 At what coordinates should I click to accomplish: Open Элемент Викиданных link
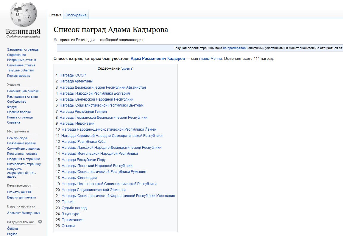pos(24,213)
